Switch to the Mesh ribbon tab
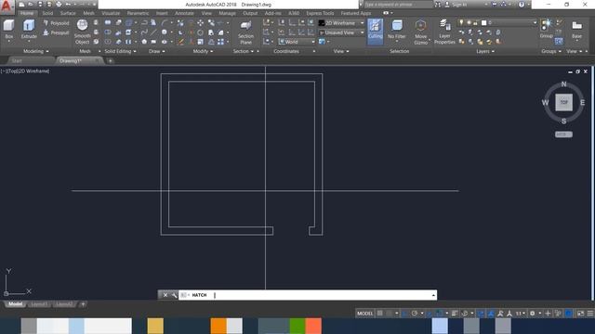Screen dimensions: 595x334 89,13
